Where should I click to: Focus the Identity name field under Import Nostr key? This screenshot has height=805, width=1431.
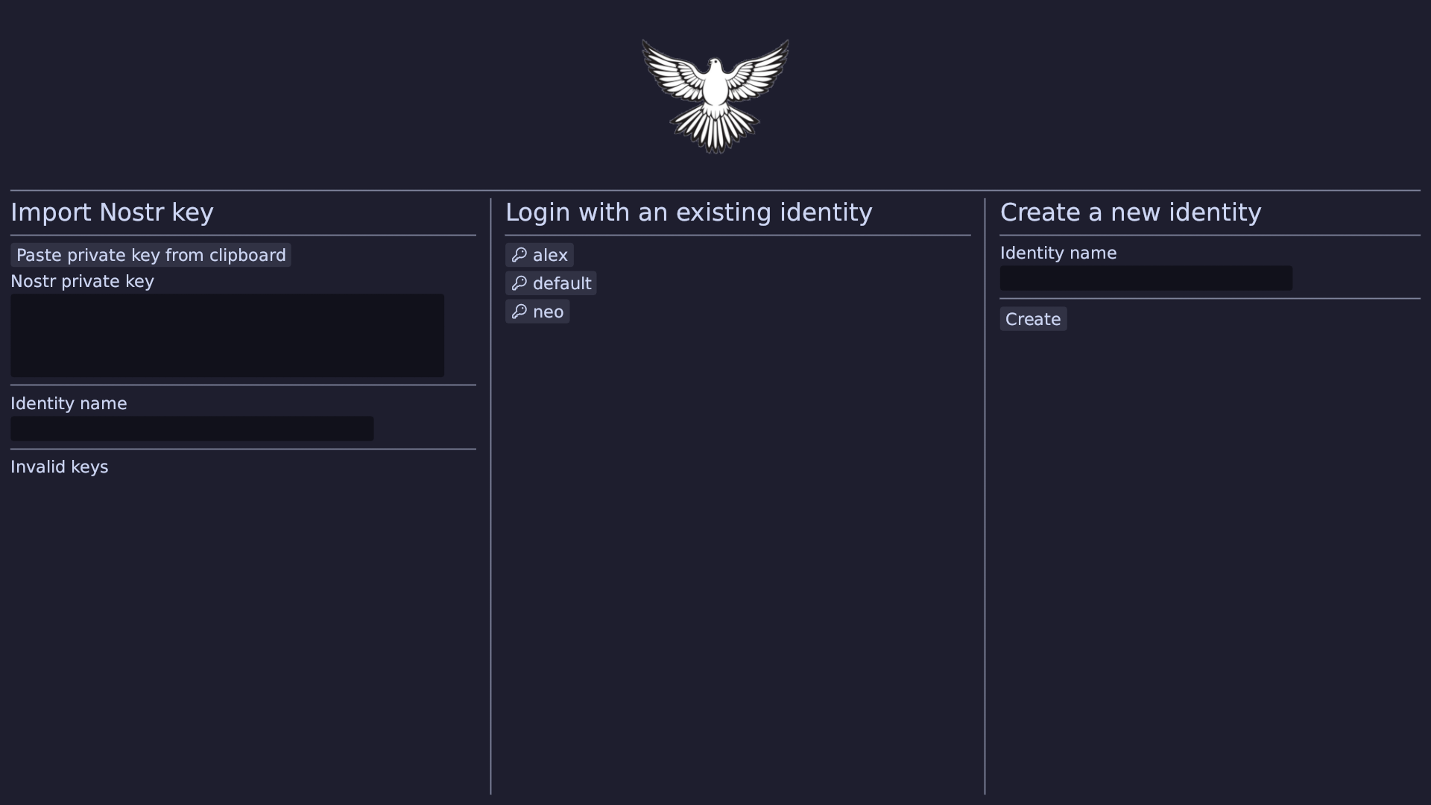pyautogui.click(x=192, y=429)
